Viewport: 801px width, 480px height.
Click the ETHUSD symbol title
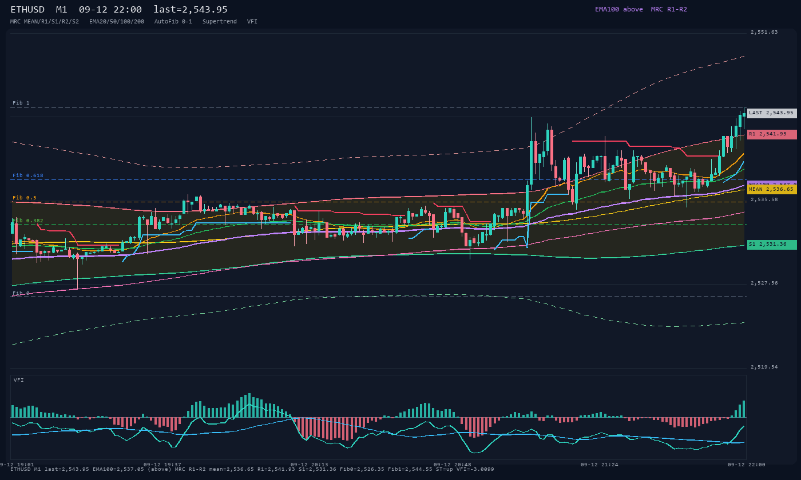click(27, 10)
